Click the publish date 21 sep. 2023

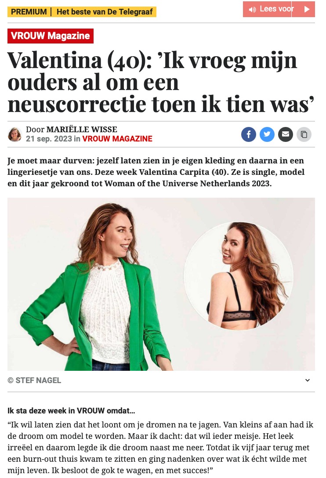pyautogui.click(x=49, y=139)
